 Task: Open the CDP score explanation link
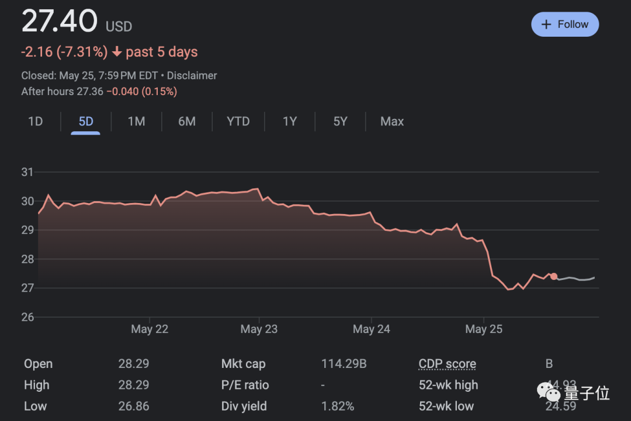(x=447, y=364)
